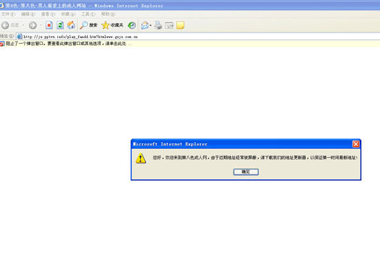The width and height of the screenshot is (380, 259).
Task: Expand the Back button history arrow
Action: [23, 25]
